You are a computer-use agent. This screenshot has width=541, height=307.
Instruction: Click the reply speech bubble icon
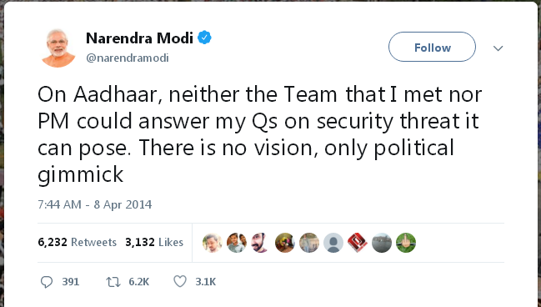click(x=47, y=282)
